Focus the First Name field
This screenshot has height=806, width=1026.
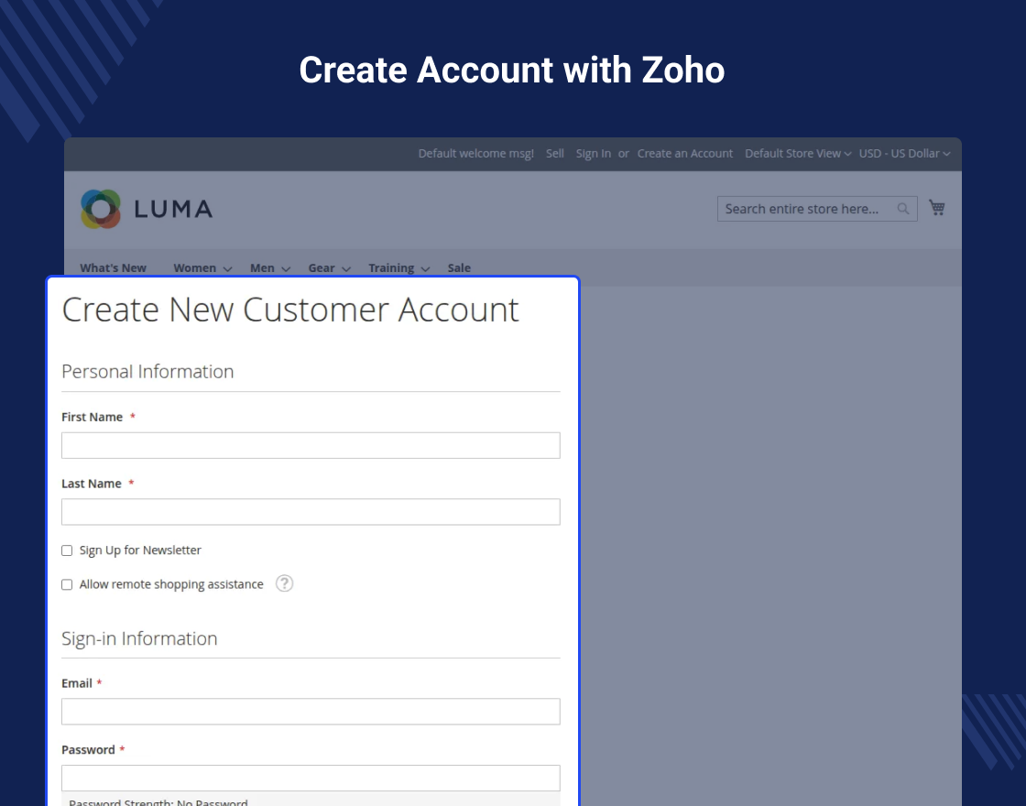(x=311, y=445)
